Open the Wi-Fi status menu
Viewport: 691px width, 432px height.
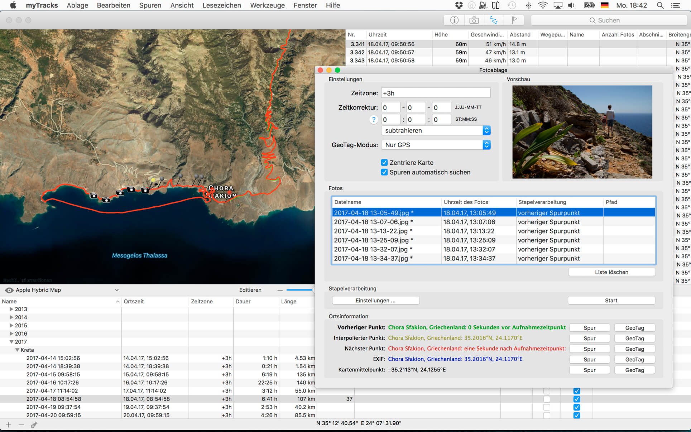[x=543, y=5]
